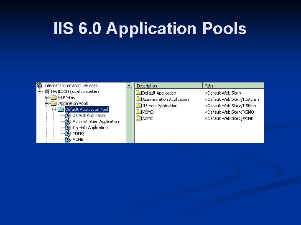Click the local computer icon in the tree
Viewport: 301px width, 225px height.
coord(47,91)
